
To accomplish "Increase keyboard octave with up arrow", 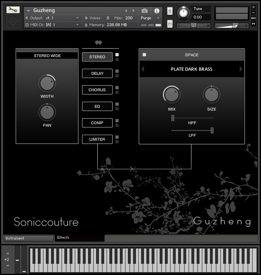I will pyautogui.click(x=8, y=253).
